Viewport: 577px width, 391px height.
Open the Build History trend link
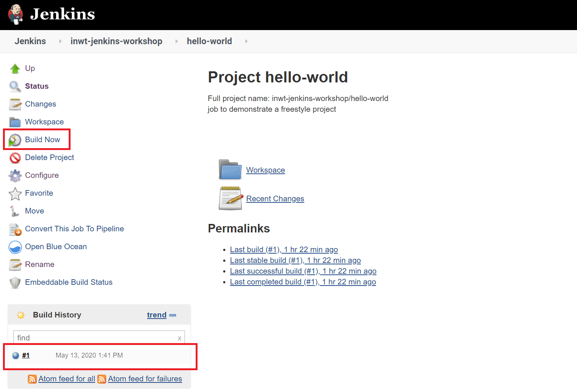157,315
